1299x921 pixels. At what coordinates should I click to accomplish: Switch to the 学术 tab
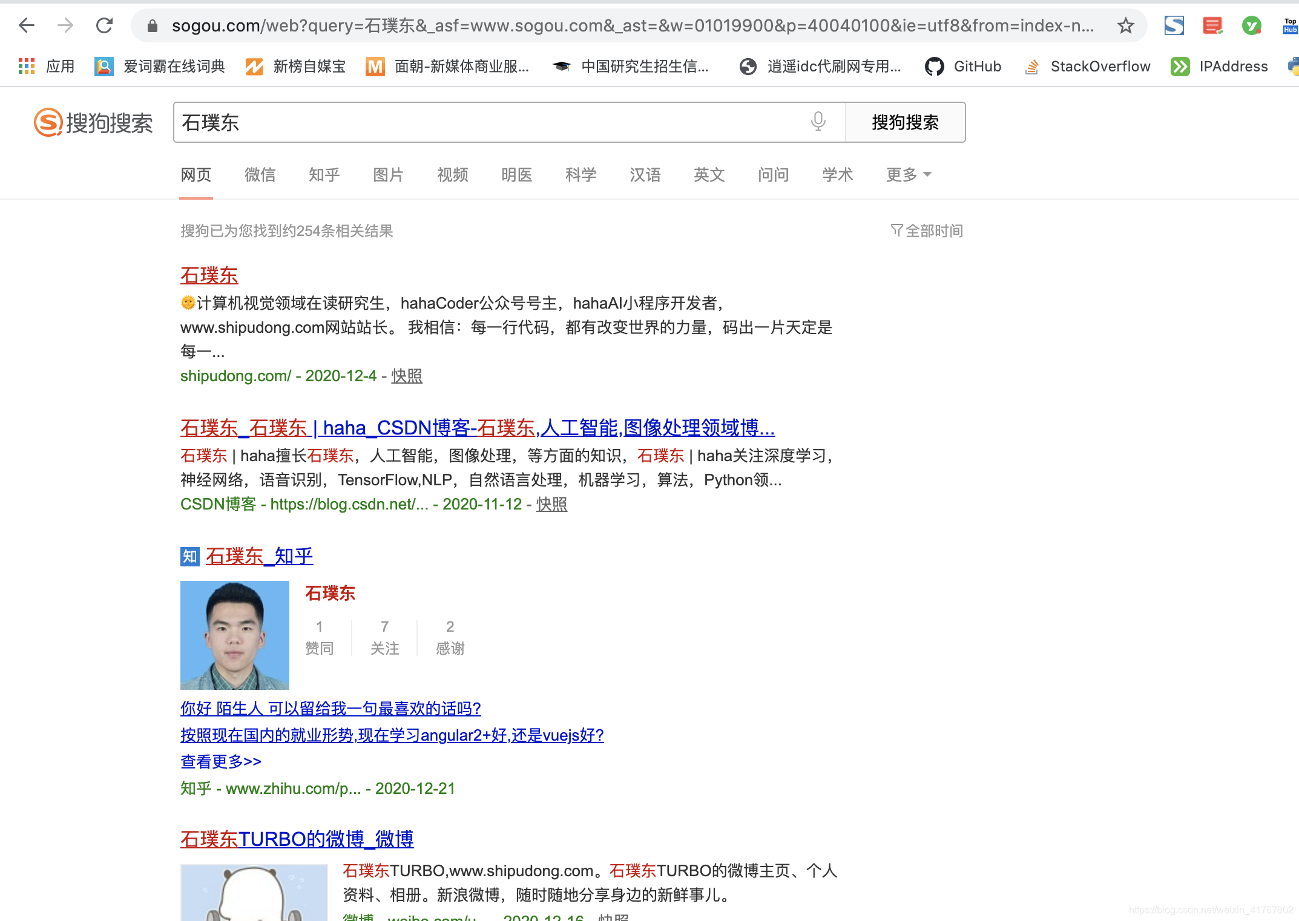click(837, 175)
